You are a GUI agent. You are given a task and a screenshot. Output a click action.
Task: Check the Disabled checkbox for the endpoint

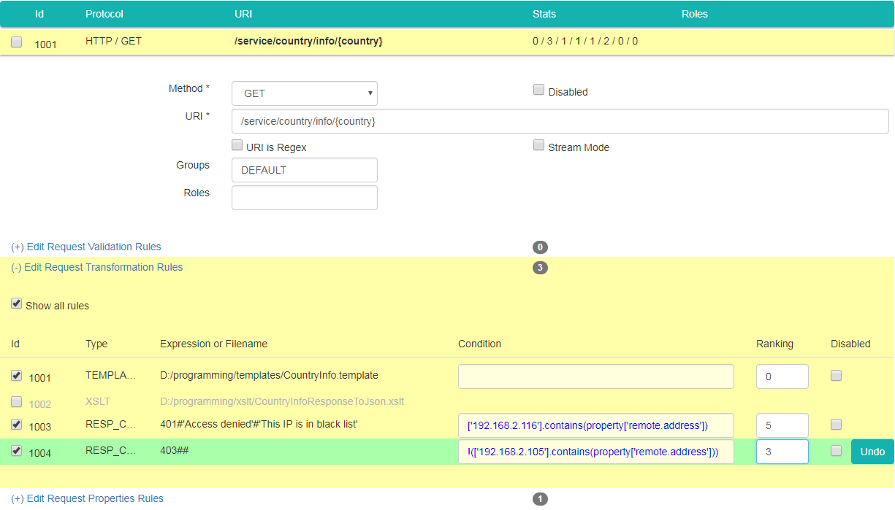(538, 90)
